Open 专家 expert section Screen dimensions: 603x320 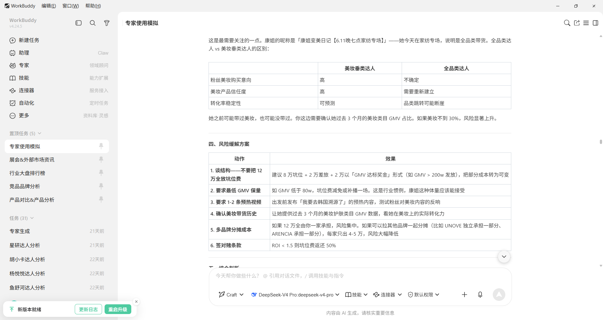pos(59,65)
